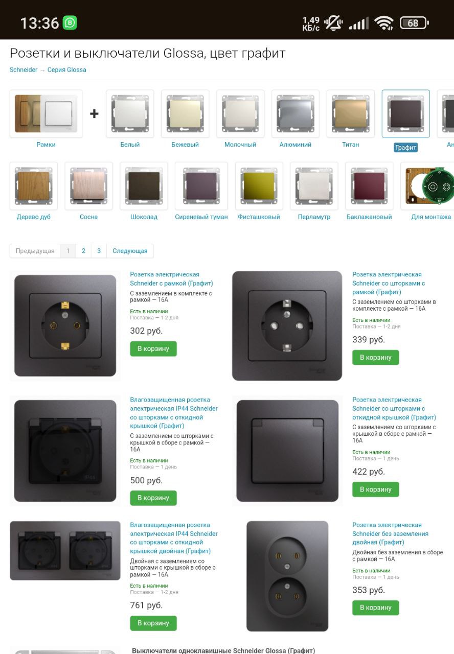Open the Розетка электрическая Schneider с рамкой link
454x654 pixels.
pyautogui.click(x=171, y=279)
